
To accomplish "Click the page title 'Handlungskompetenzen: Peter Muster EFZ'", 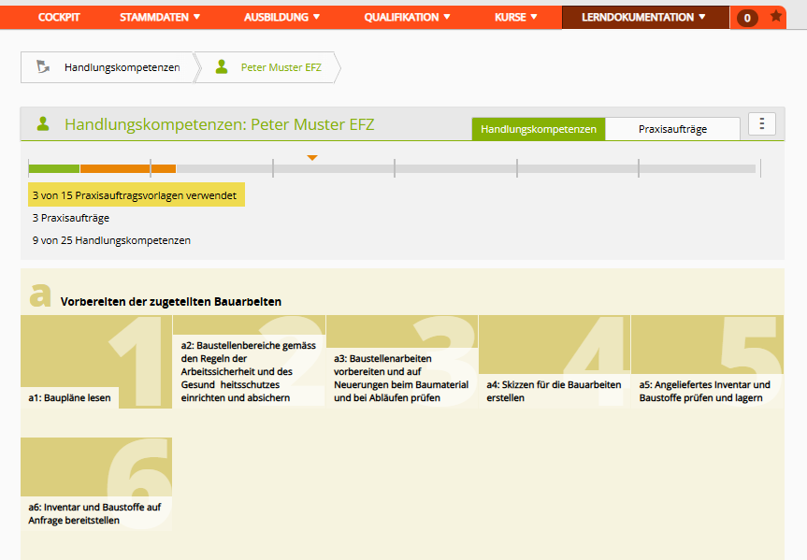I will coord(219,124).
